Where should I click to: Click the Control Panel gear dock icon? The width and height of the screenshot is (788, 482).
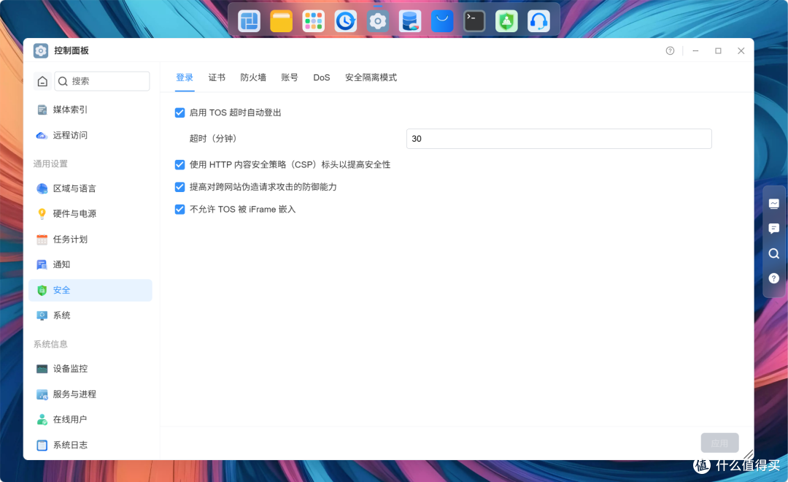click(378, 21)
